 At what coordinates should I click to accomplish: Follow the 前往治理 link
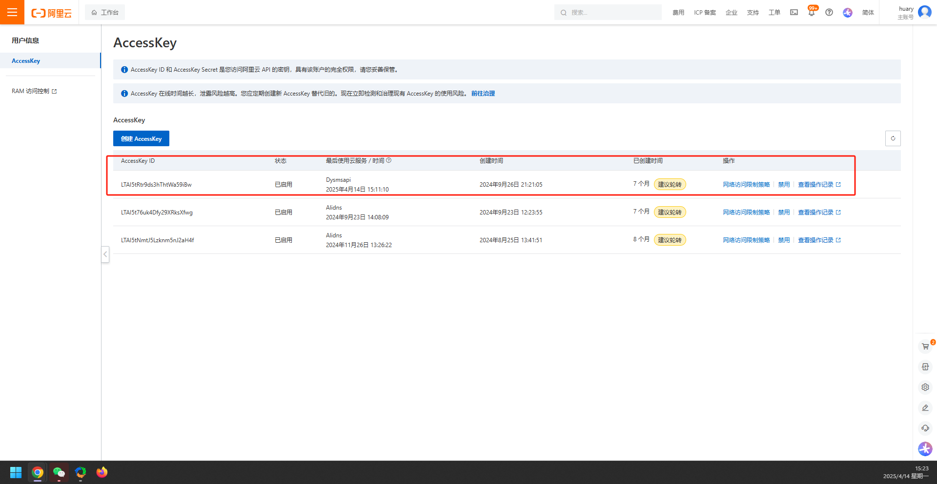[483, 94]
